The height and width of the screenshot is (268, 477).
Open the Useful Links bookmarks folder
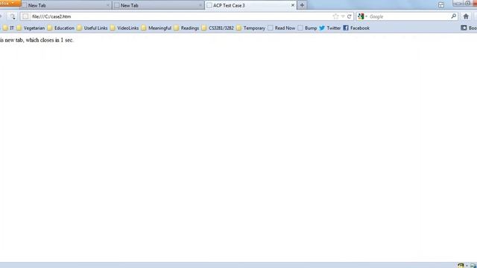pos(92,28)
